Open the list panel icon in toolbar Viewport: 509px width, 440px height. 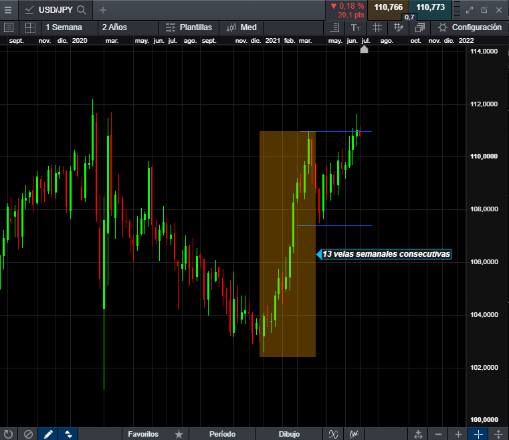[x=9, y=27]
